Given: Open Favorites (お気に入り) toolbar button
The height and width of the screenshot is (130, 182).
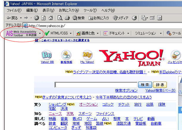Looking at the screenshot, I should [99, 18].
